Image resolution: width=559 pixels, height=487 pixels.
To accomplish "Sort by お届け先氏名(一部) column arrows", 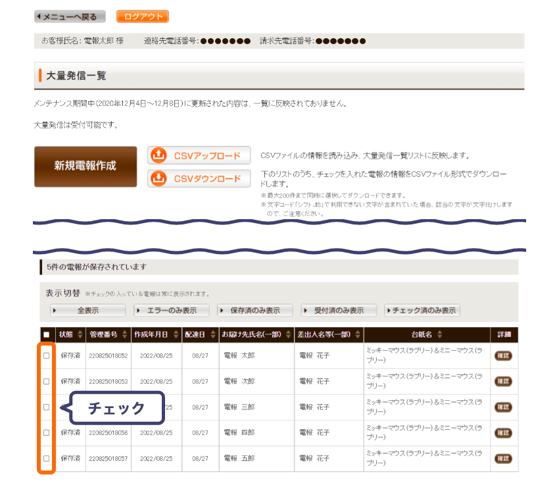I will point(288,334).
